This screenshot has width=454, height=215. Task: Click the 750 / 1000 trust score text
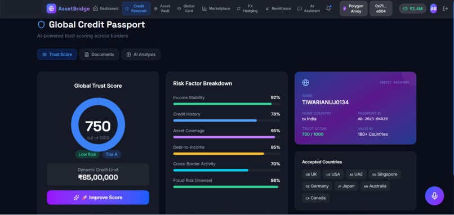pos(313,135)
